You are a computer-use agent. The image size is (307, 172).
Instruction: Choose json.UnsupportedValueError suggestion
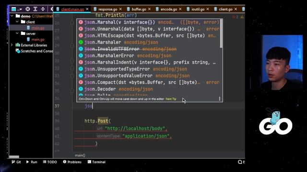148,75
